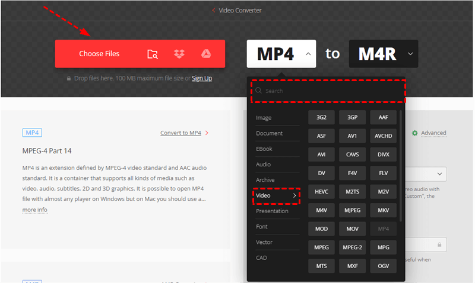Image resolution: width=475 pixels, height=283 pixels.
Task: Click the back arrow beside Video Converter
Action: point(214,10)
